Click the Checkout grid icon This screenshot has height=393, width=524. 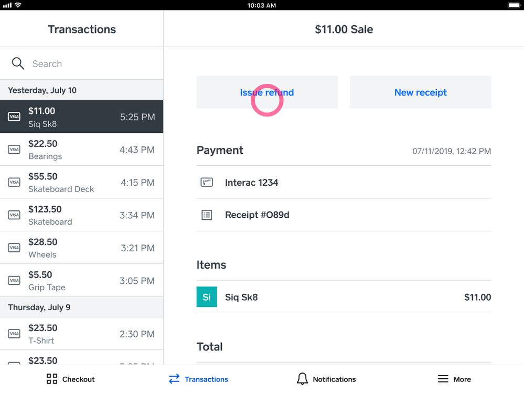(x=52, y=379)
